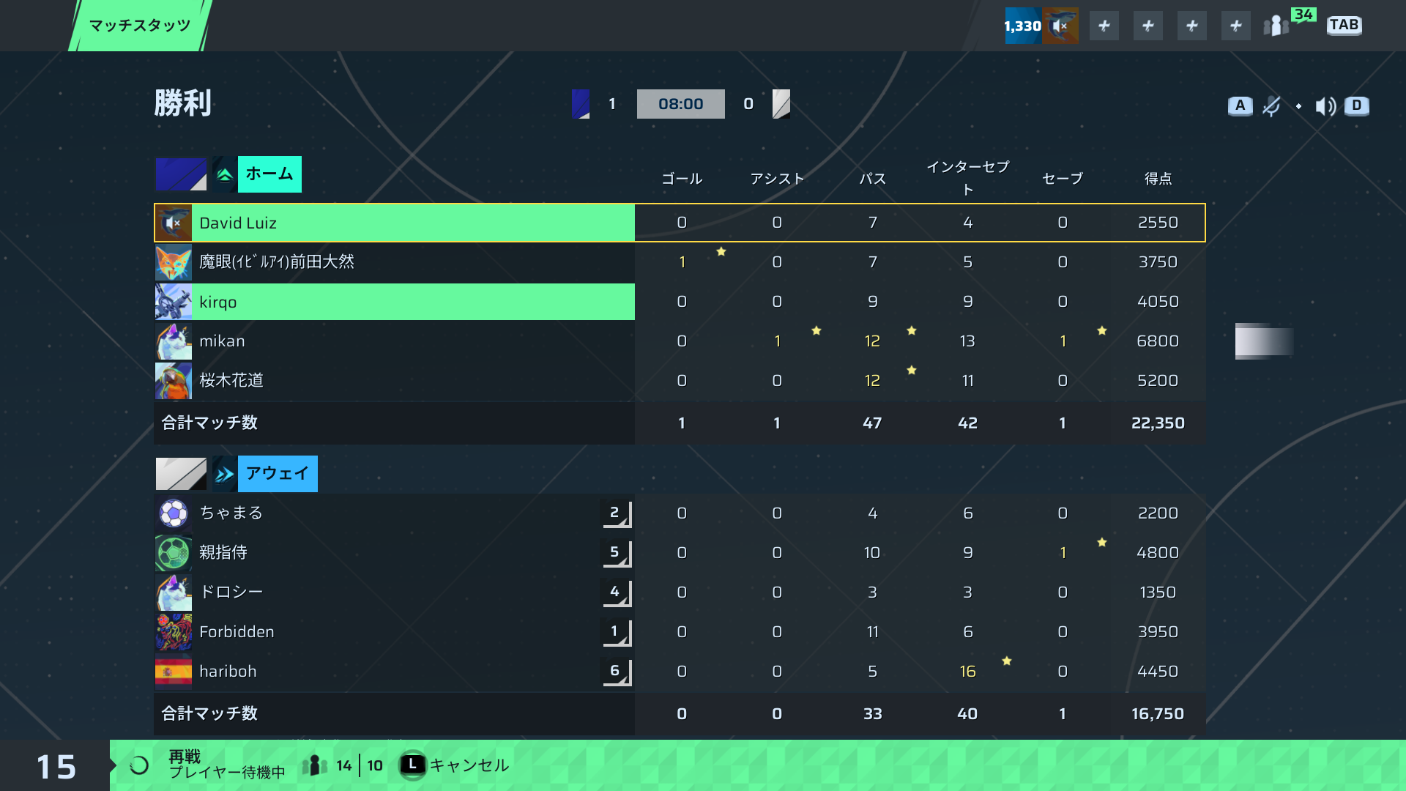Select mikan's cat avatar

(174, 341)
